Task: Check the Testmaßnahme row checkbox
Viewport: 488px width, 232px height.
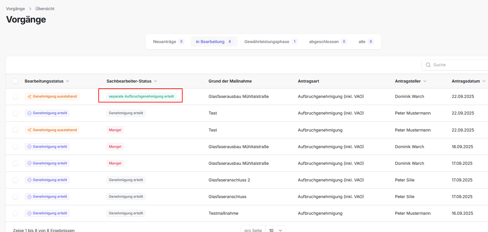Action: pyautogui.click(x=15, y=213)
